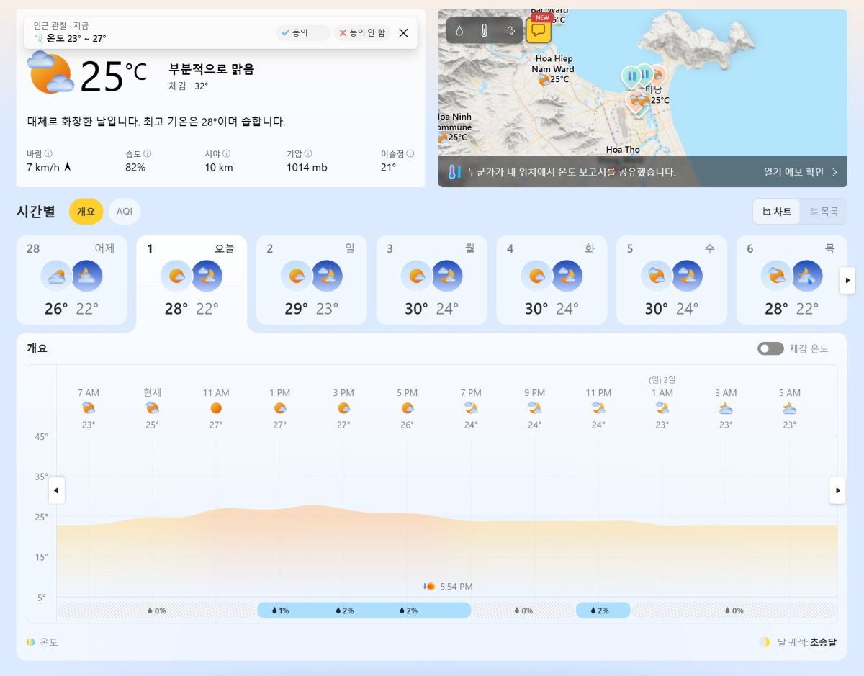Switch to the 목록 list view
Image resolution: width=864 pixels, height=676 pixels.
click(x=824, y=212)
